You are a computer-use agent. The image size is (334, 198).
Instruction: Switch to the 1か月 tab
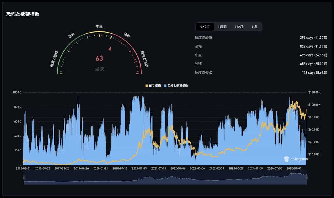point(239,27)
